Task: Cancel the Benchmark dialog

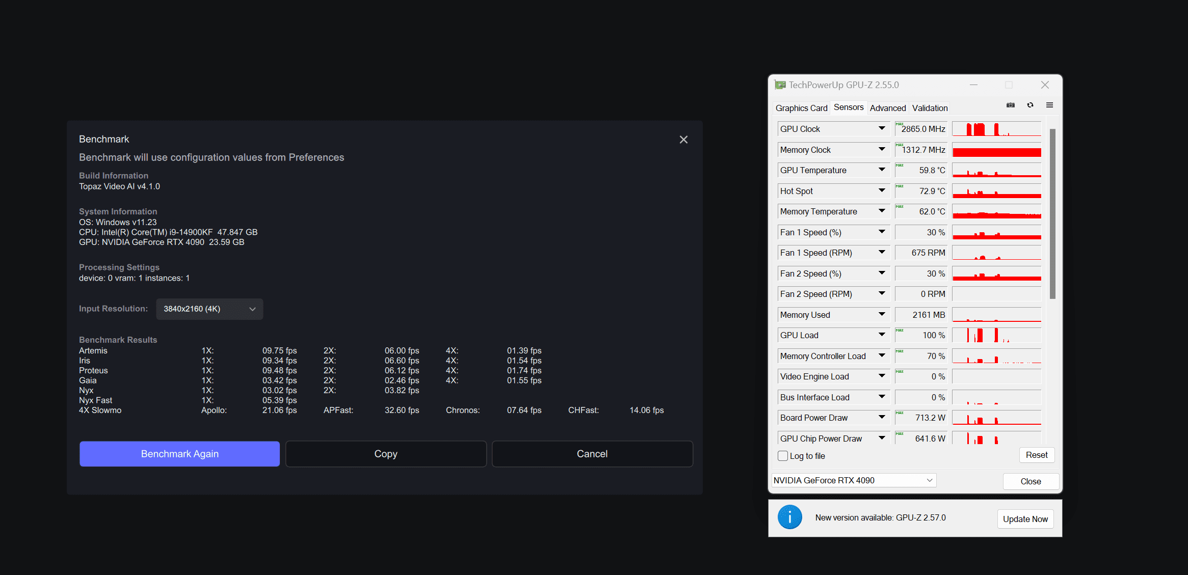Action: (592, 454)
